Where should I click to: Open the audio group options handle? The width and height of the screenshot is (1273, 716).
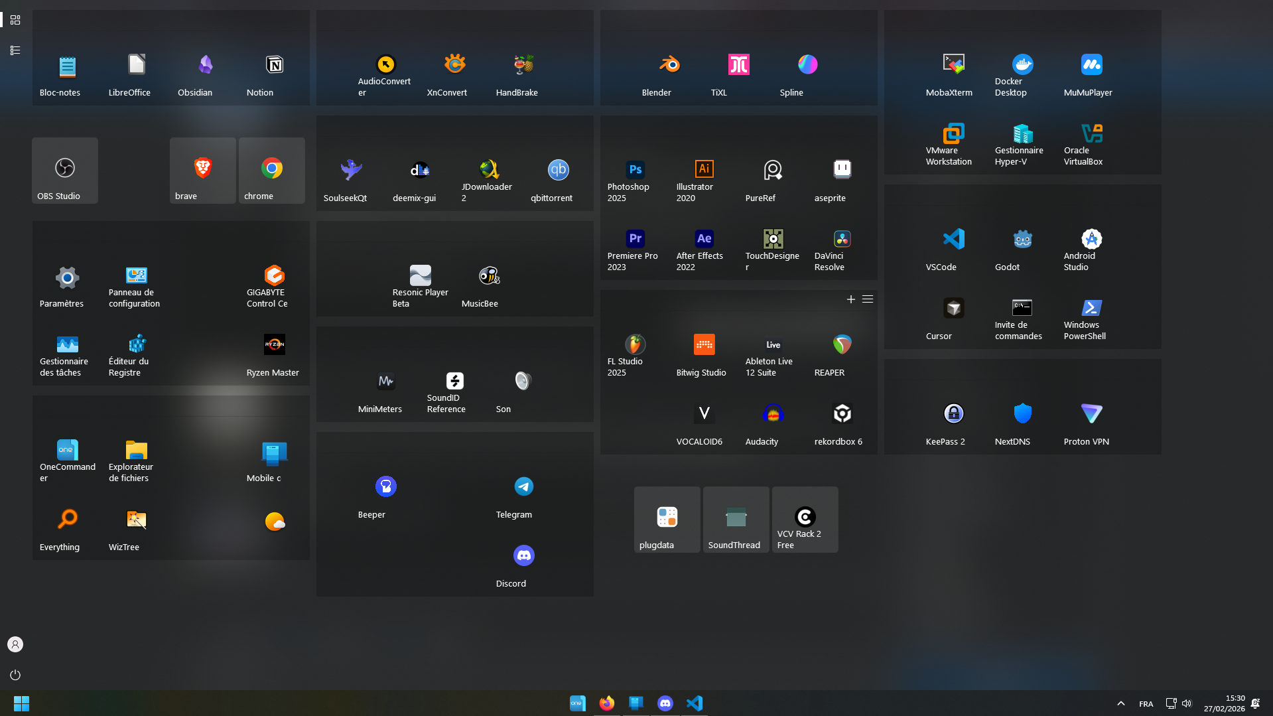coord(868,299)
